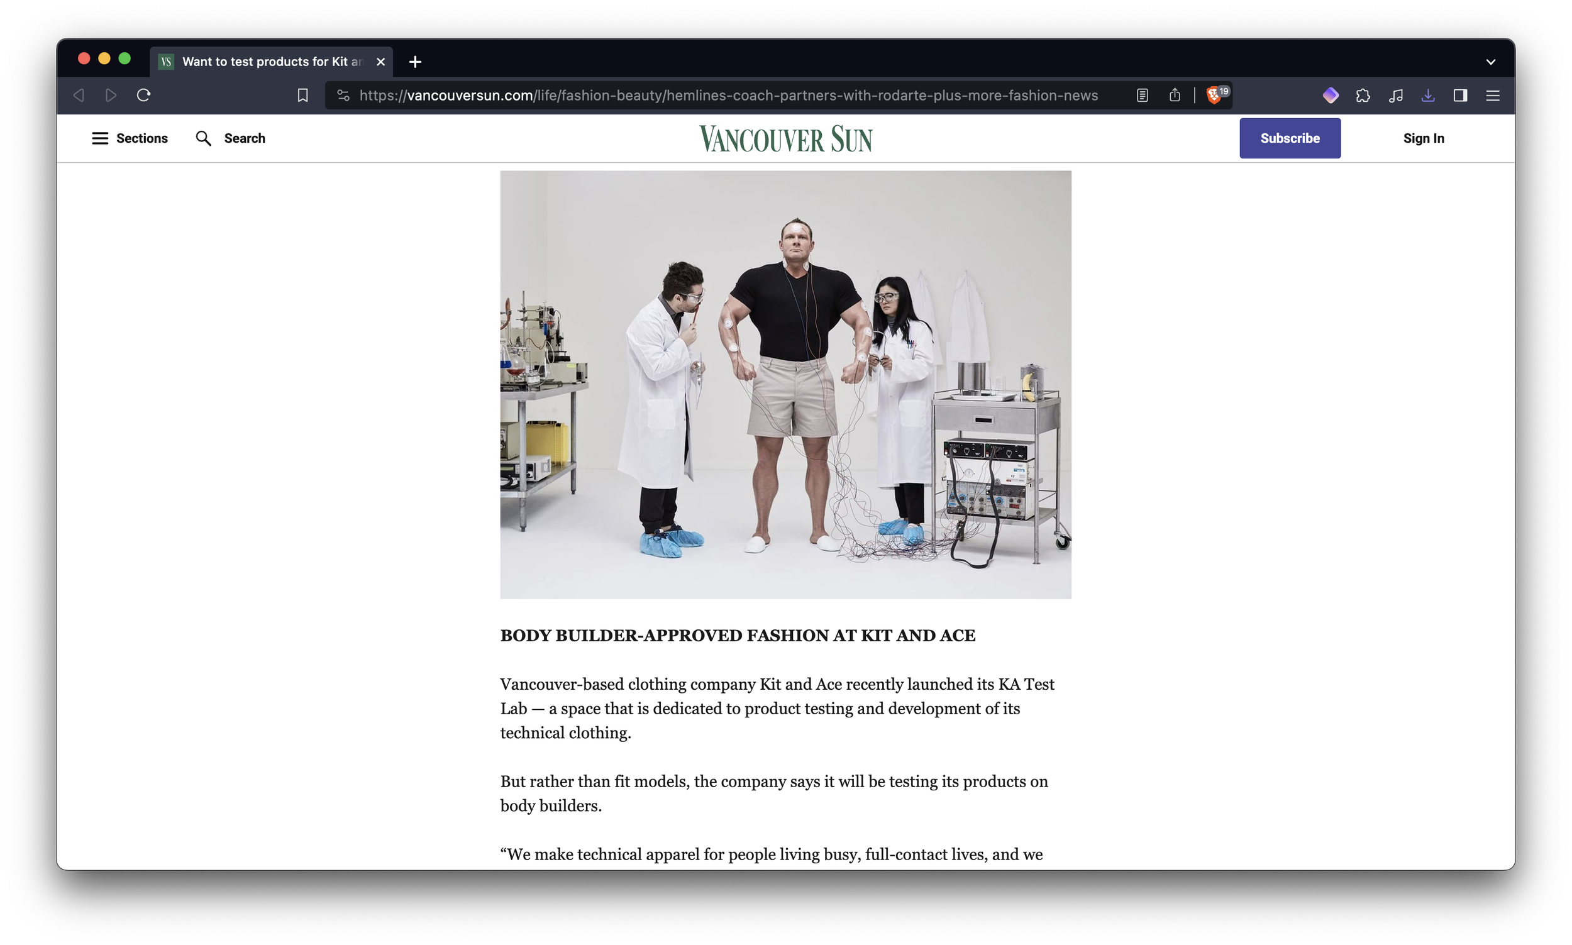Open the downloads icon
The width and height of the screenshot is (1572, 945).
1428,96
